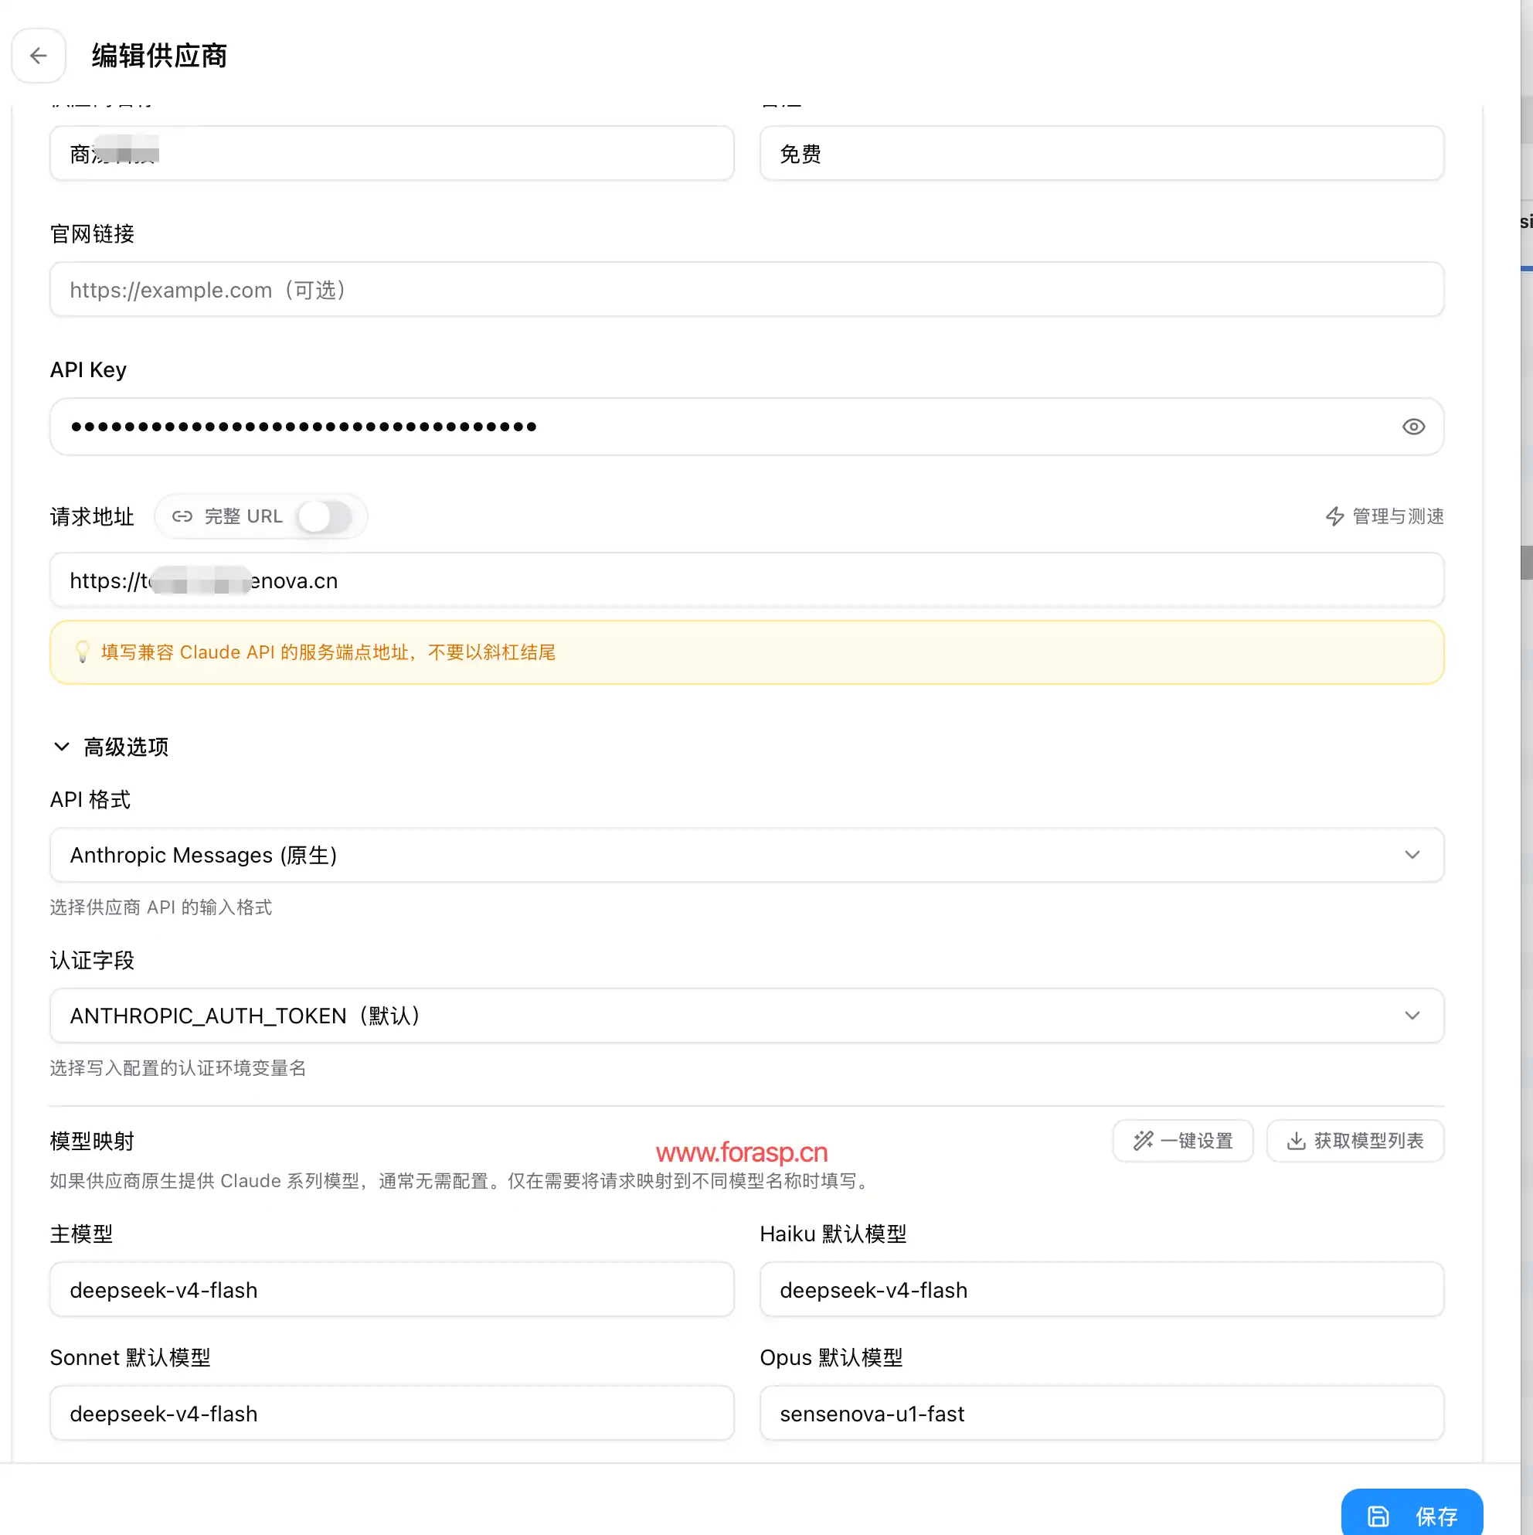Click into the API Key field

coord(746,427)
